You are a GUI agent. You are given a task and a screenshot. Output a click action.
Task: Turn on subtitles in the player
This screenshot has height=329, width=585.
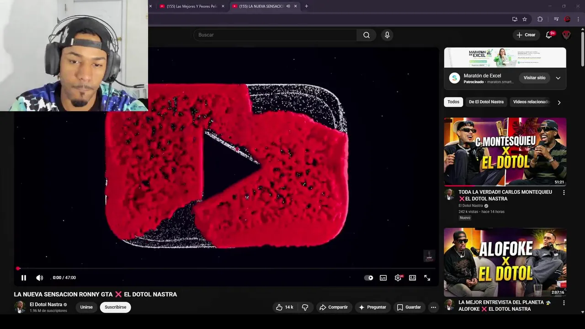pyautogui.click(x=383, y=278)
